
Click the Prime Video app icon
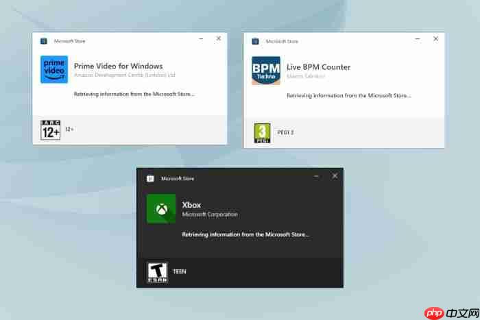point(54,69)
